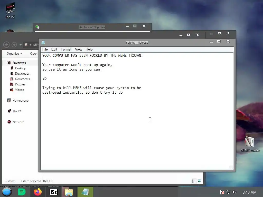Screen dimensions: 263x197
Task: Click the Notepad title bar icon
Action: tap(43, 43)
